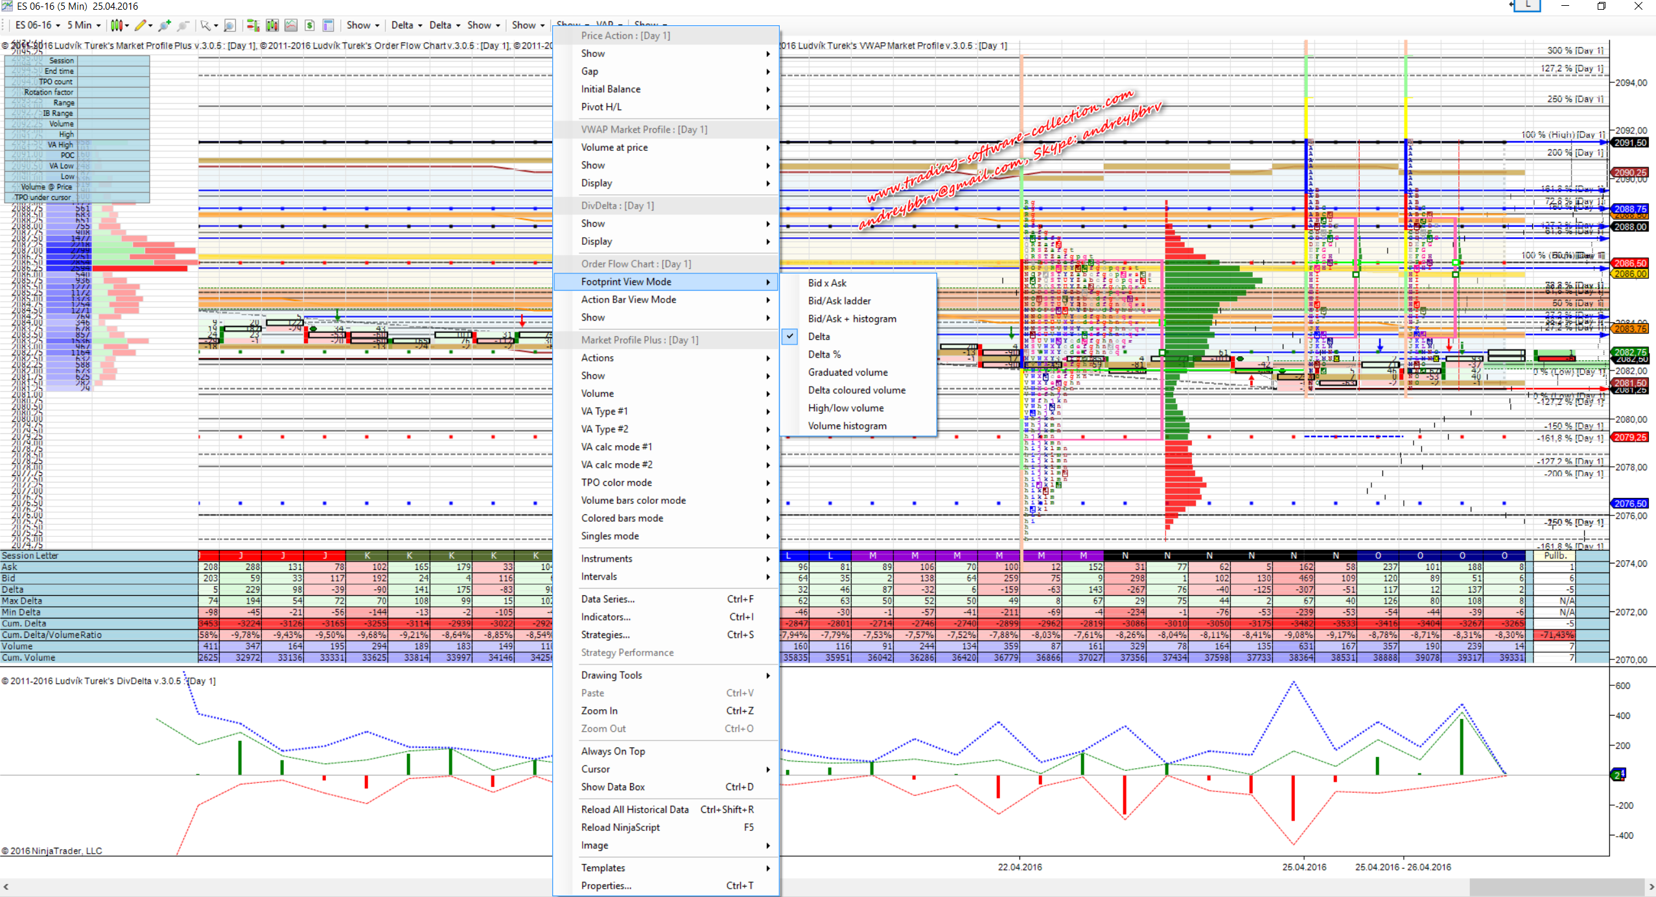
Task: Click the zoom frame magnifier icon
Action: coord(229,25)
